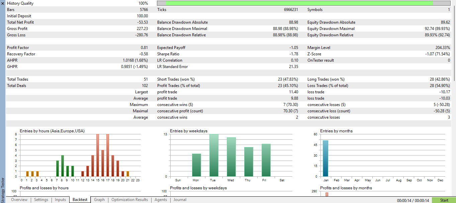
Task: Select the Inputs tab
Action: coord(60,200)
